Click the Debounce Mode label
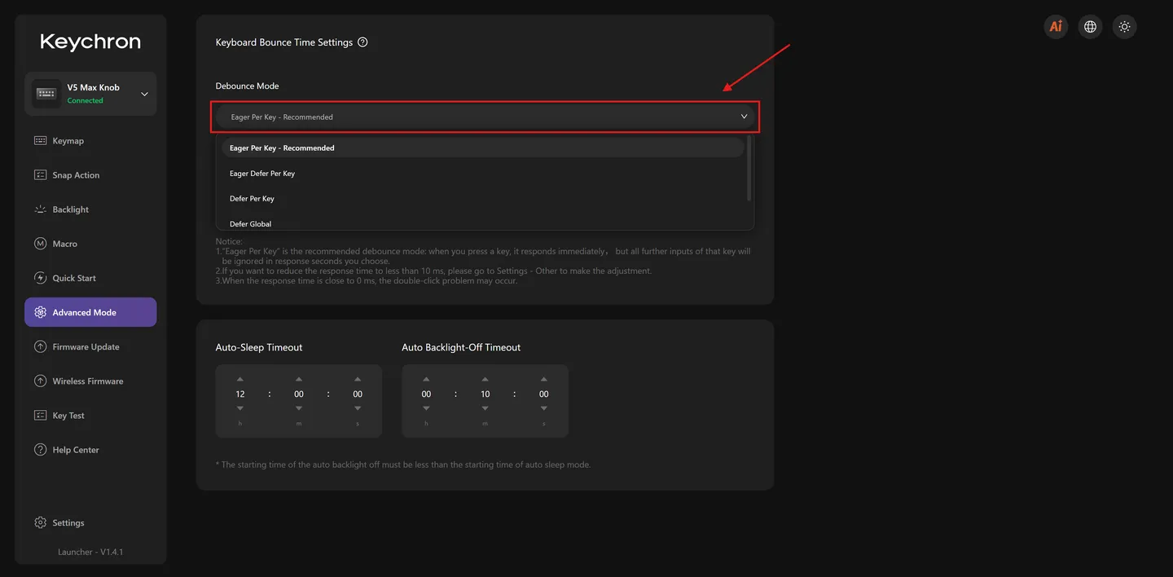 (247, 86)
